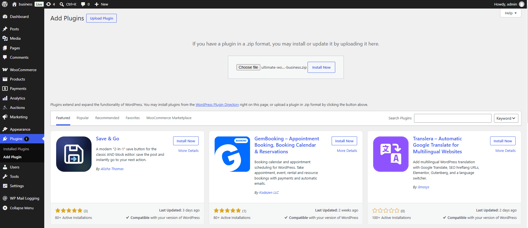Click the Auctions gavel icon

(x=5, y=108)
